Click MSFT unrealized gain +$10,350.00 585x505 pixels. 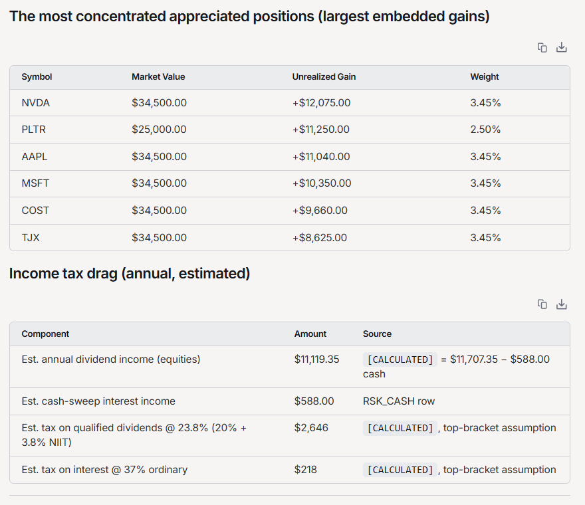click(322, 183)
